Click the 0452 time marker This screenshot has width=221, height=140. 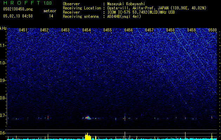[x=44, y=30]
